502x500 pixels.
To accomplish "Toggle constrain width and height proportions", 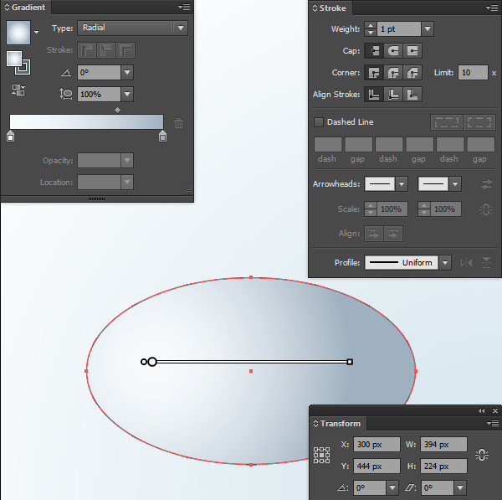I will click(x=482, y=455).
